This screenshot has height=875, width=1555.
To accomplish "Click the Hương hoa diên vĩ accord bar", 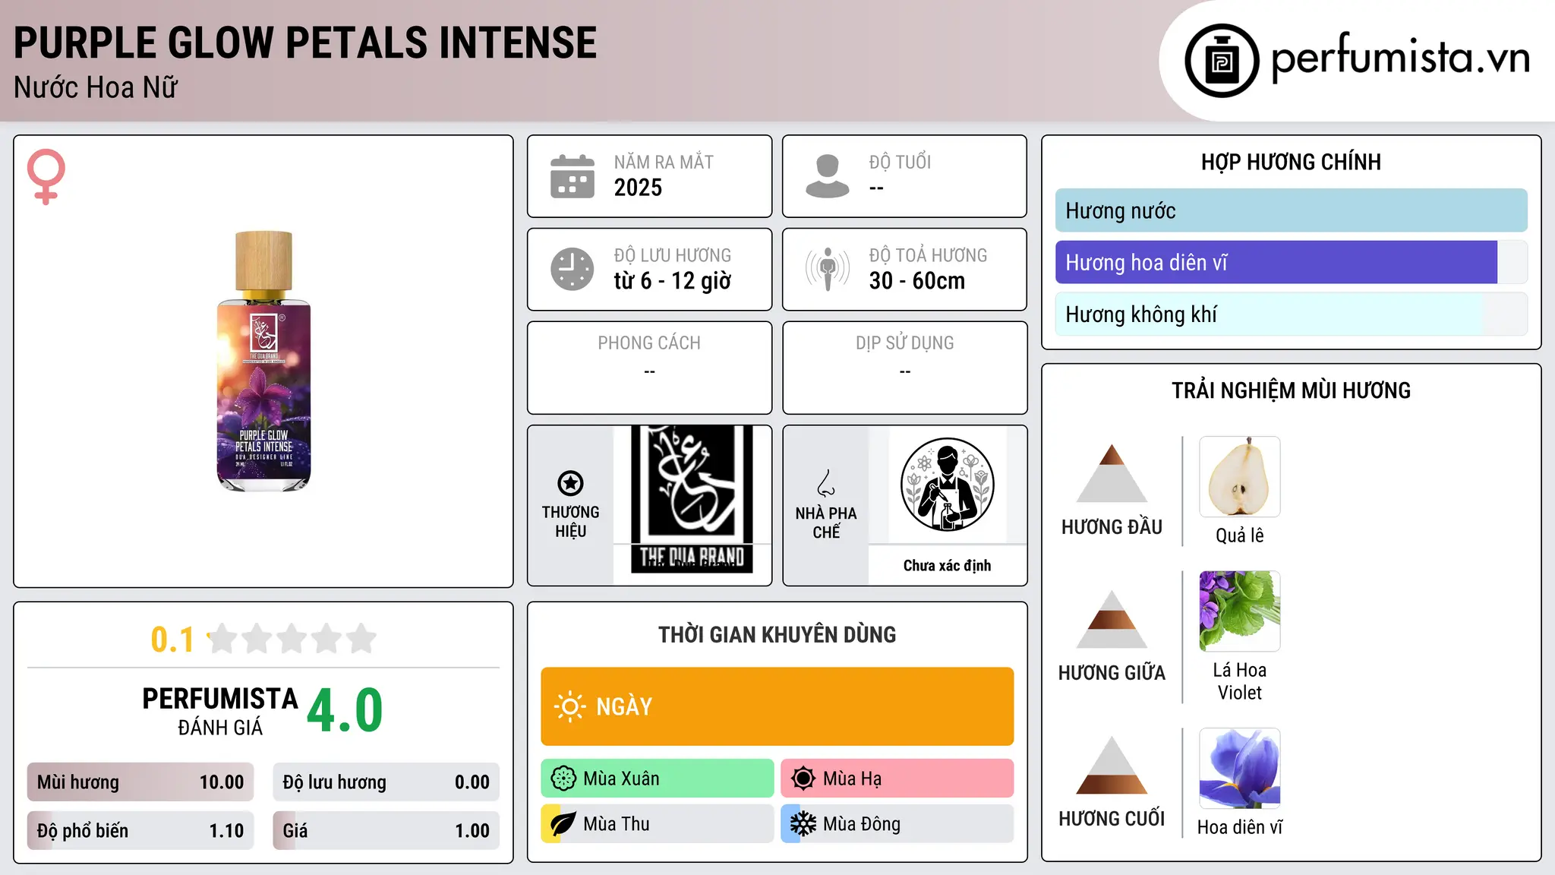I will coord(1292,262).
